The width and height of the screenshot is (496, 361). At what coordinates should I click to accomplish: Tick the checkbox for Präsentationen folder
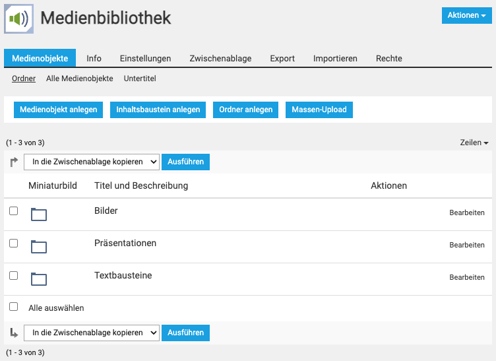coord(13,243)
